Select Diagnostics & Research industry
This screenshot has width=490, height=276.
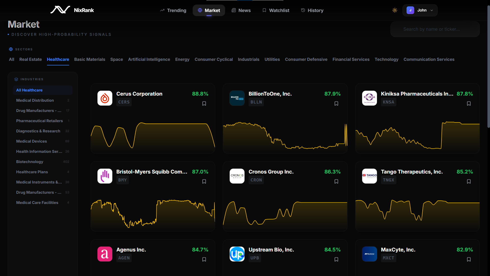(43, 131)
